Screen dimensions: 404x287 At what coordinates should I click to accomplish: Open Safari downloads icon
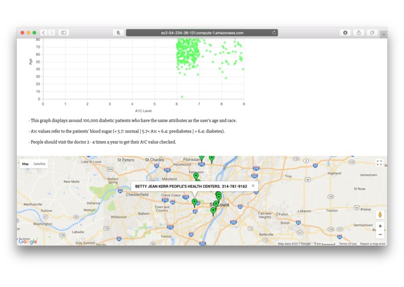[x=345, y=33]
